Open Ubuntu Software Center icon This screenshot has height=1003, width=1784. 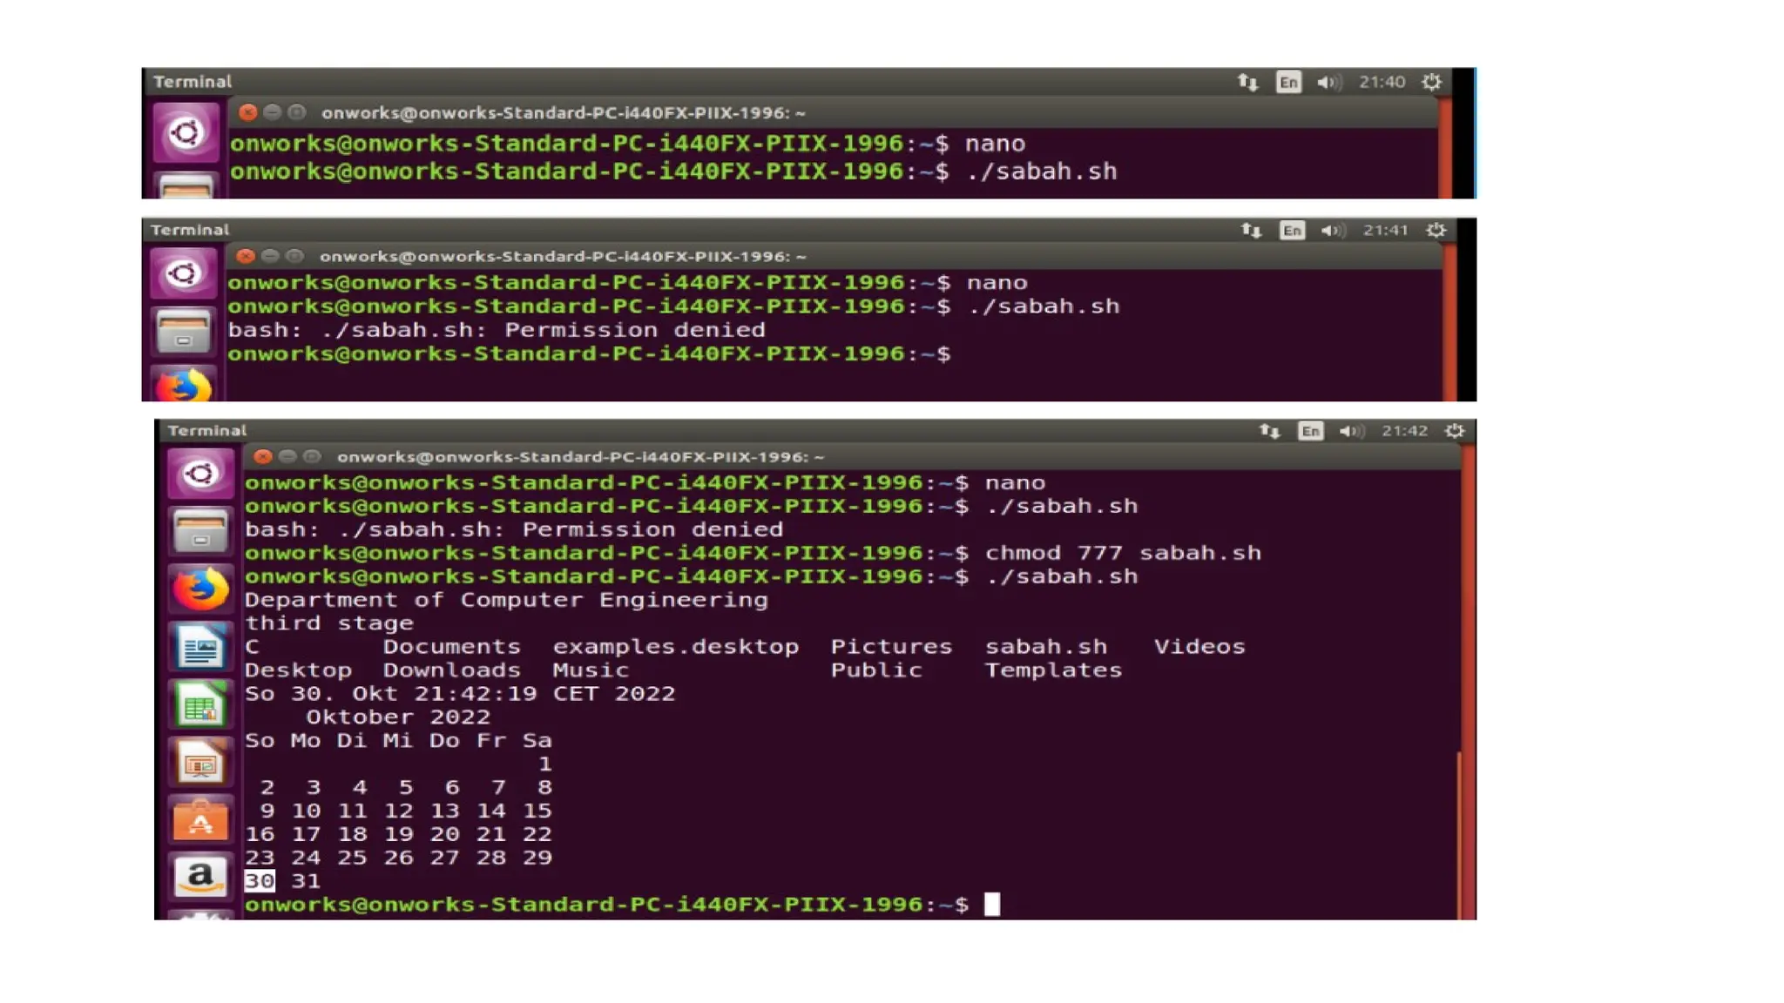coord(200,821)
